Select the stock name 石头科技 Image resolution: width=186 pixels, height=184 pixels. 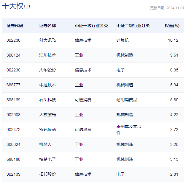(47, 100)
